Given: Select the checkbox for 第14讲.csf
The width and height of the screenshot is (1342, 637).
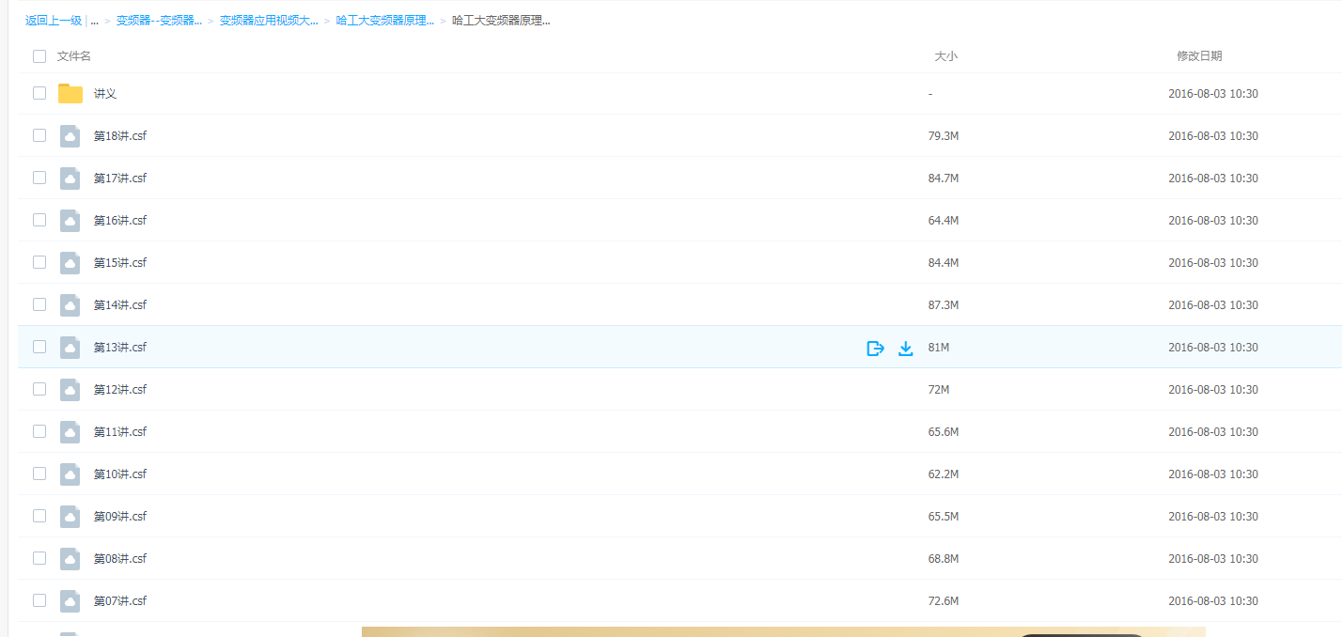Looking at the screenshot, I should pyautogui.click(x=39, y=304).
